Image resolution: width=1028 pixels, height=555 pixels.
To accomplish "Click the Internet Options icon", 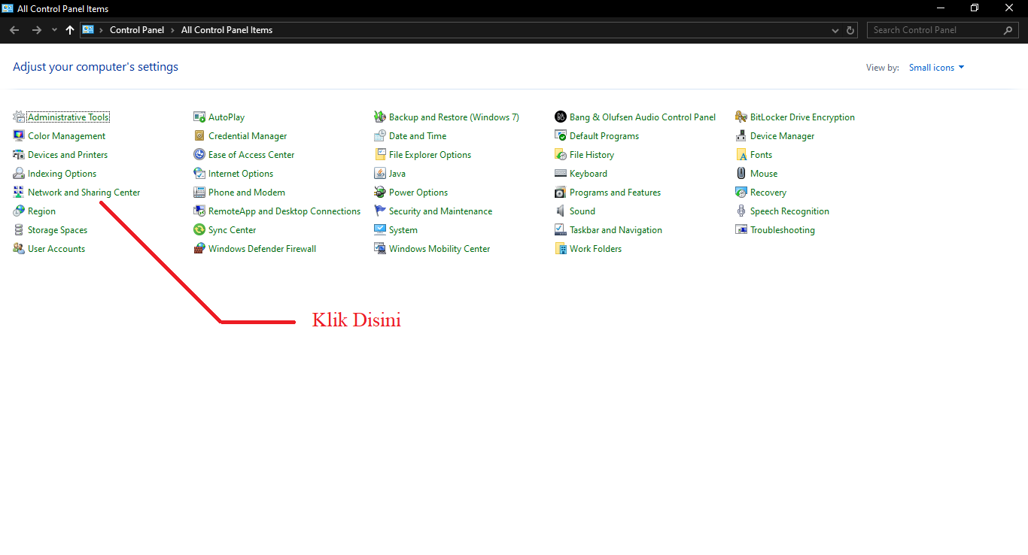I will pyautogui.click(x=199, y=174).
